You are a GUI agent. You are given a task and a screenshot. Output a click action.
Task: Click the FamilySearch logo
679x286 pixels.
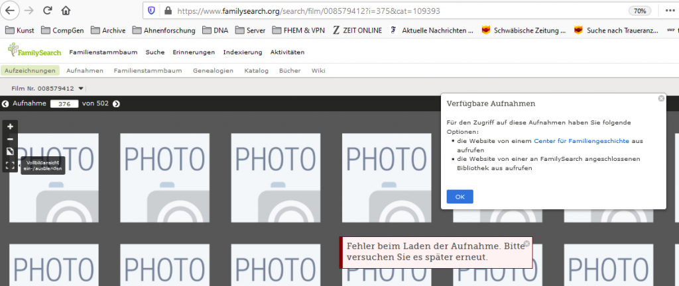tap(36, 51)
